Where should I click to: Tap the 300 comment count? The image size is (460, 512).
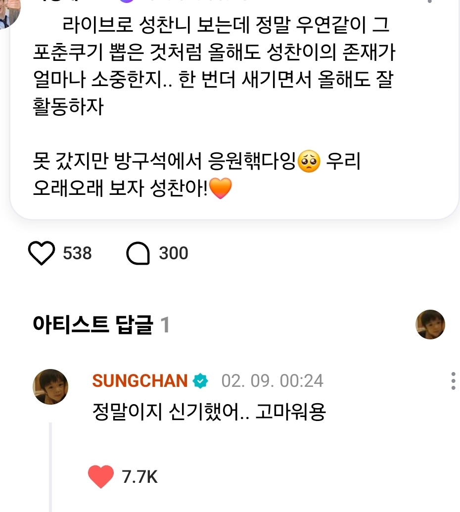174,254
